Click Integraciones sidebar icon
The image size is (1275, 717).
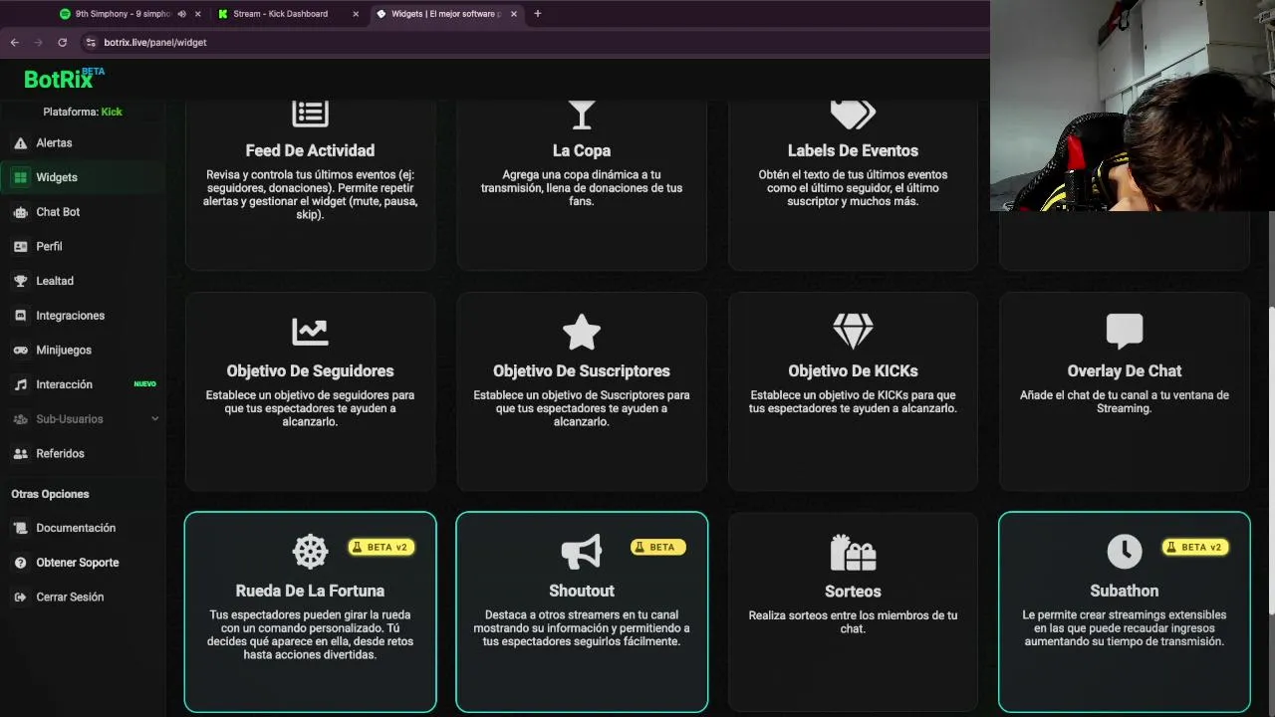coord(20,316)
